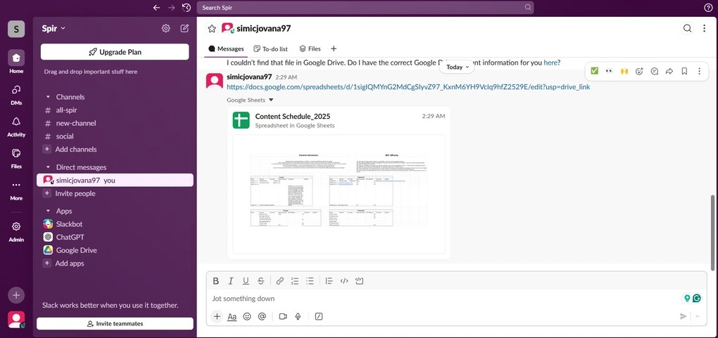The height and width of the screenshot is (338, 718).
Task: Open the history clock icon
Action: point(186,7)
